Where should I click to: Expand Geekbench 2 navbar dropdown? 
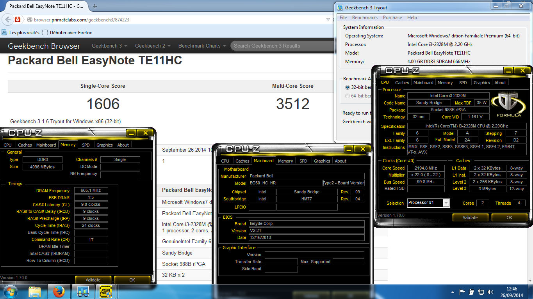[153, 46]
